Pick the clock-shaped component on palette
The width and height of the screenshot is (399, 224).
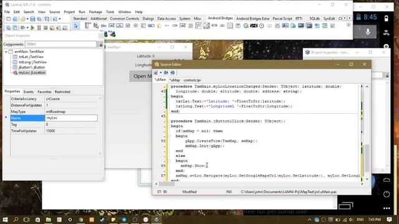262,26
